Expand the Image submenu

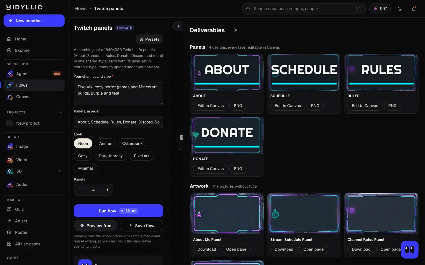[x=59, y=146]
